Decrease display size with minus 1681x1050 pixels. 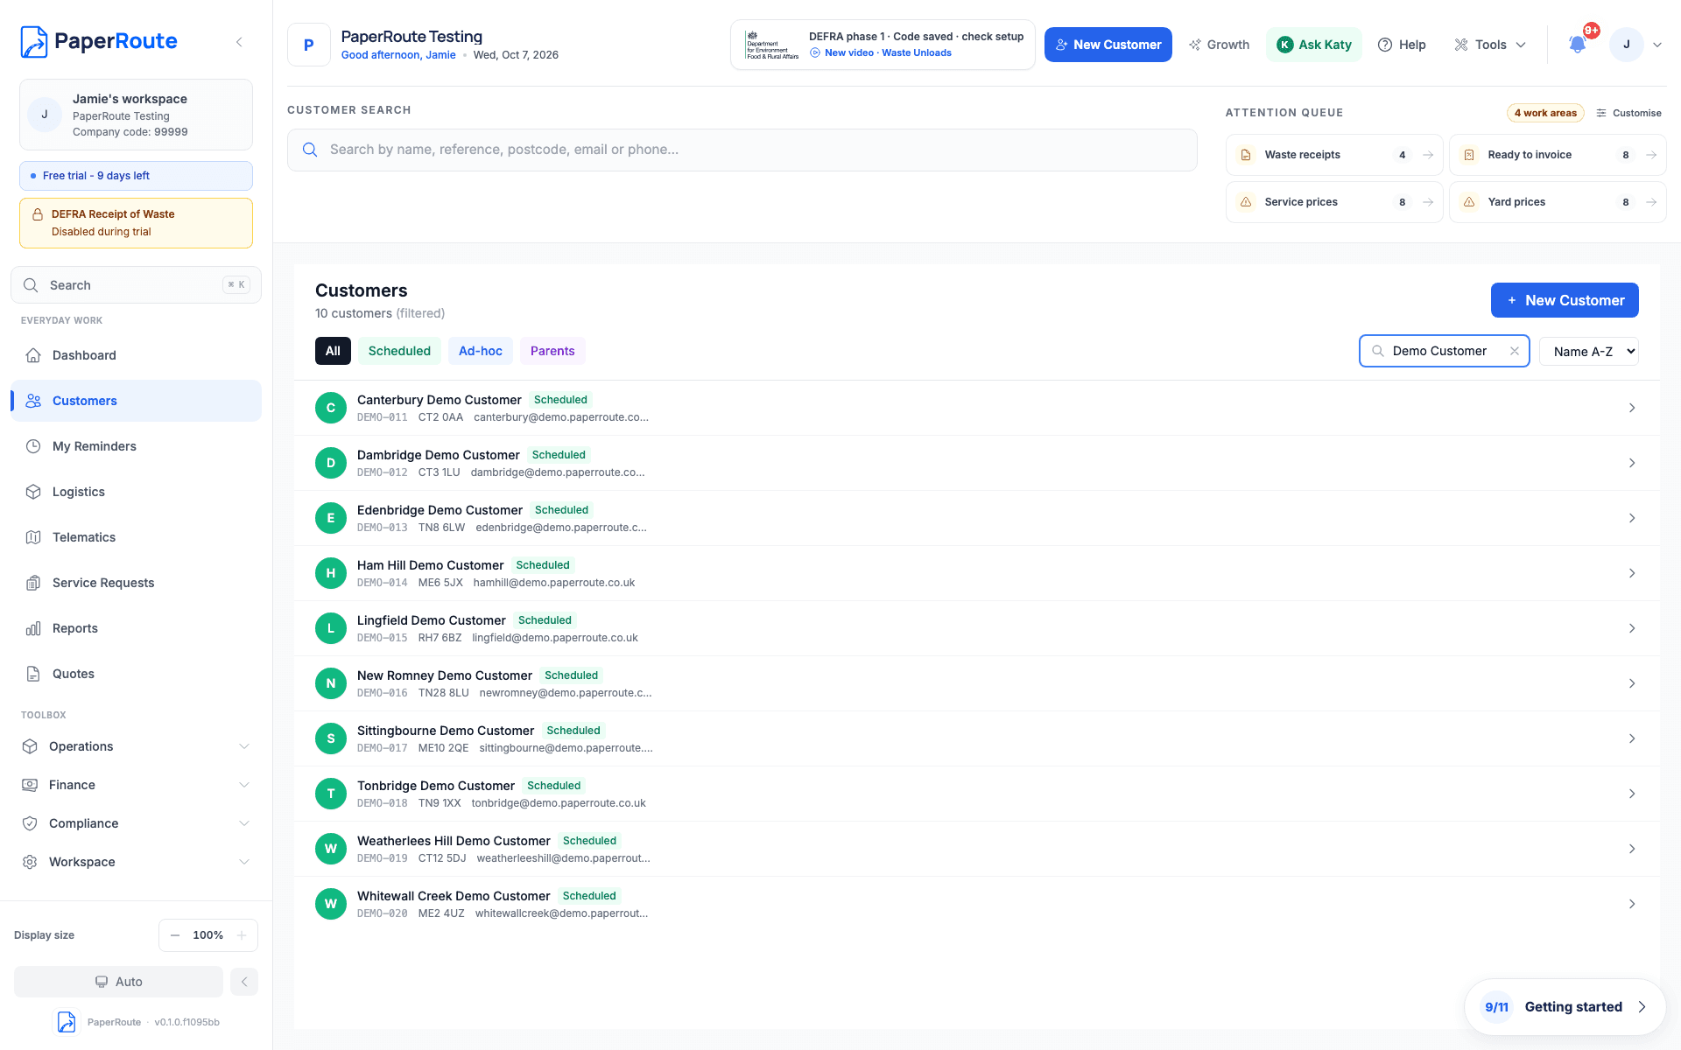tap(175, 935)
